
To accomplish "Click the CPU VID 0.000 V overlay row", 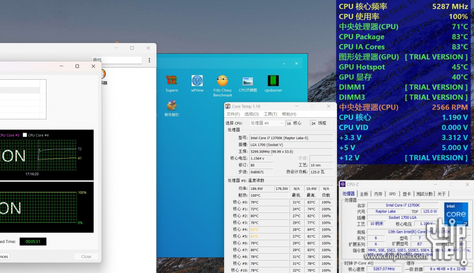I will coord(403,127).
